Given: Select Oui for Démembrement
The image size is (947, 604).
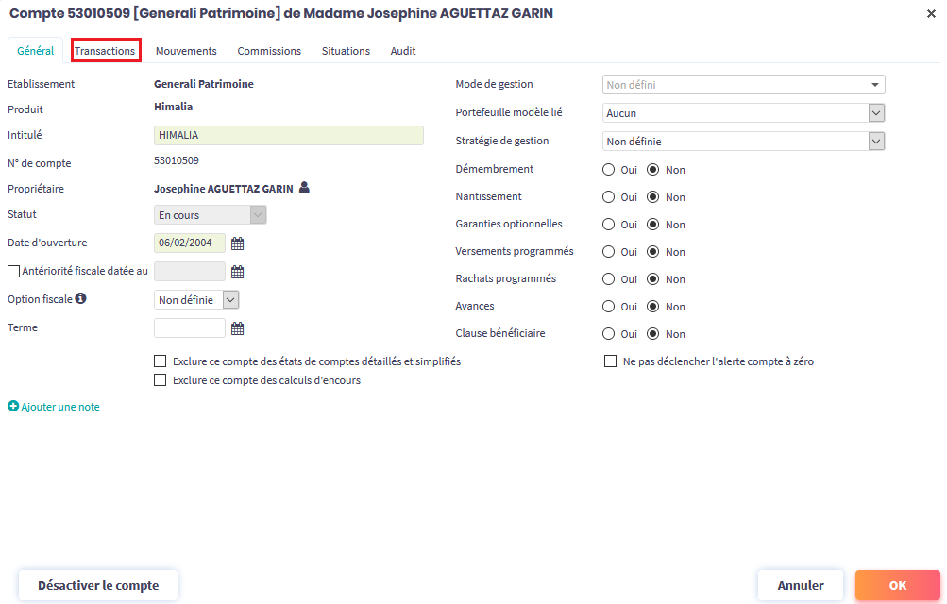Looking at the screenshot, I should (609, 170).
